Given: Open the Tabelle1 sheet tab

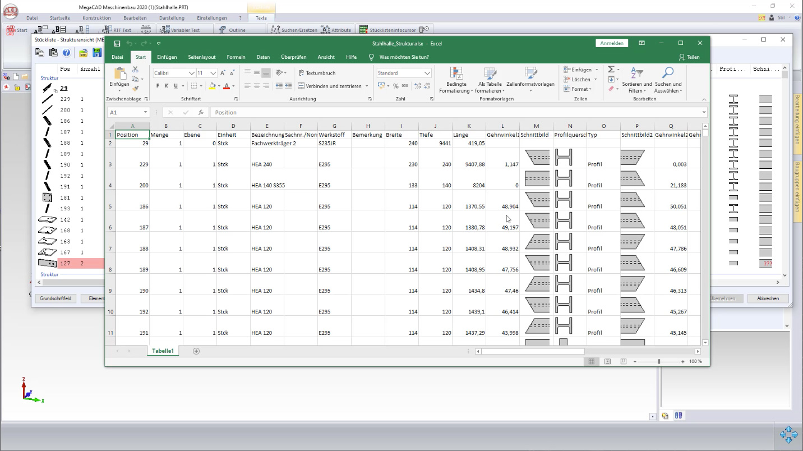Looking at the screenshot, I should (x=163, y=351).
